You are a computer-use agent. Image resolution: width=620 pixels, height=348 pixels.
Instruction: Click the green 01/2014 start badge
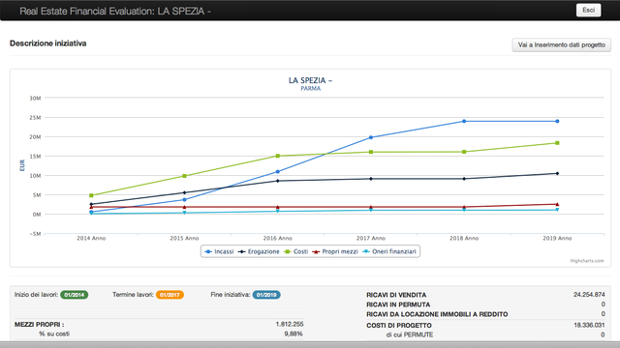pos(74,295)
